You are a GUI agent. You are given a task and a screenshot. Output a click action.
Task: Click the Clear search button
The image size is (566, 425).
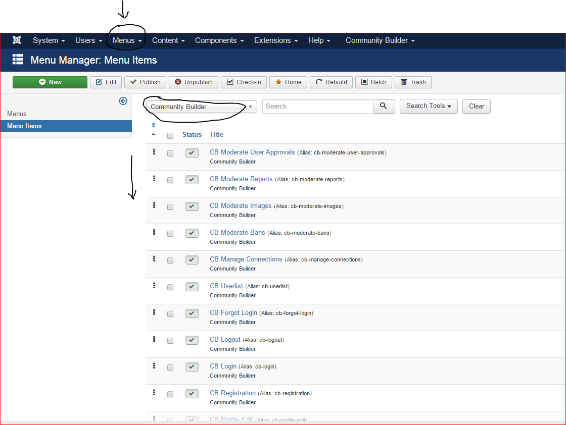(477, 107)
